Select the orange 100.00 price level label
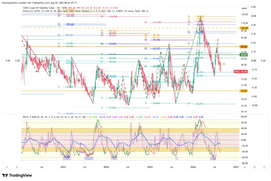The height and width of the screenshot is (181, 271). pyautogui.click(x=244, y=28)
